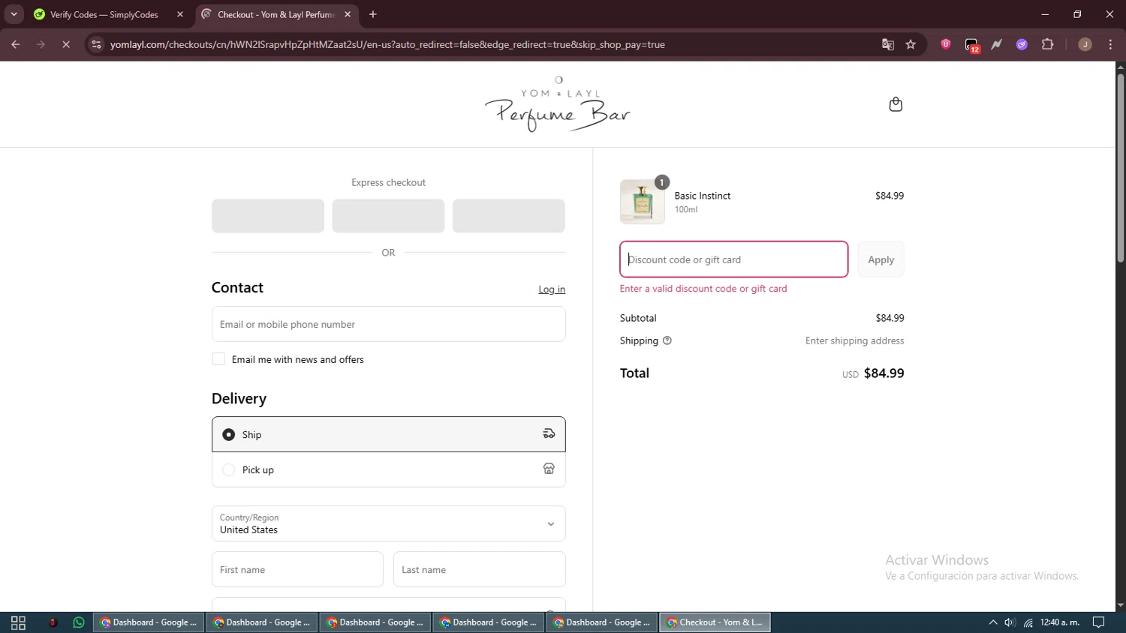
Task: Close the Verify Codes SimplyCodes tab
Action: 180,14
